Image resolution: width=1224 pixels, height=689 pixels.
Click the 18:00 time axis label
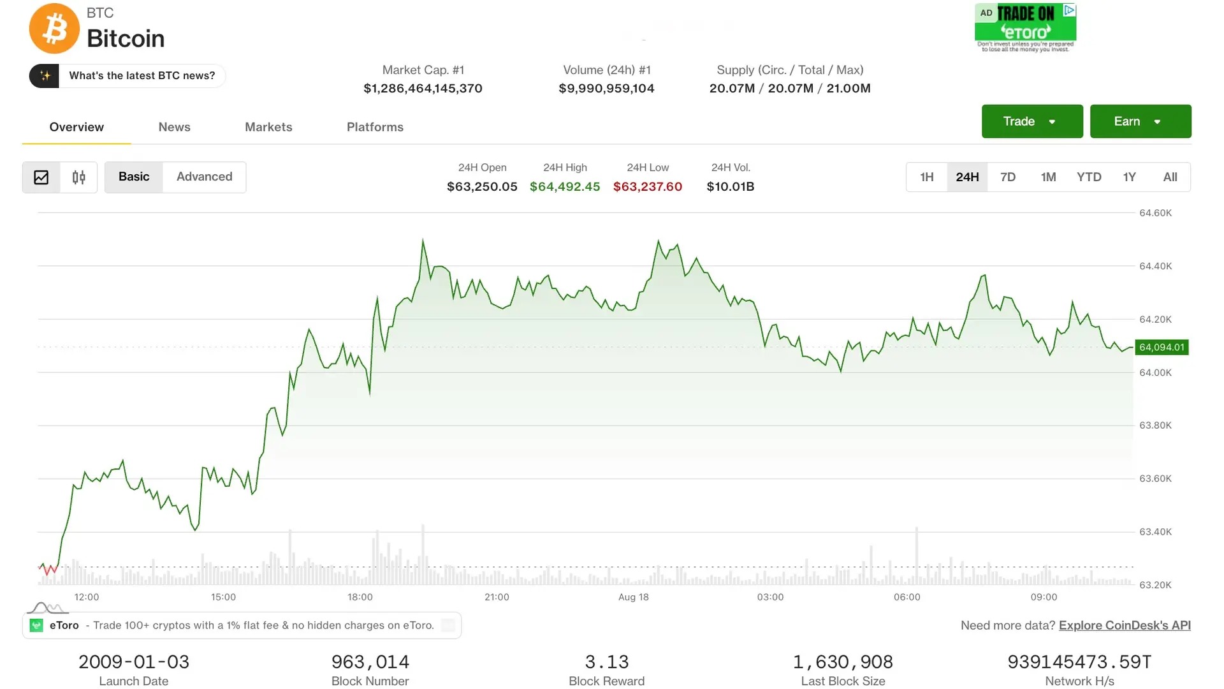point(360,597)
